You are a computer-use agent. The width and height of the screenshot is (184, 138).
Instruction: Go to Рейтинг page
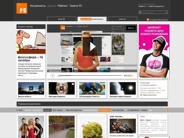point(63,6)
